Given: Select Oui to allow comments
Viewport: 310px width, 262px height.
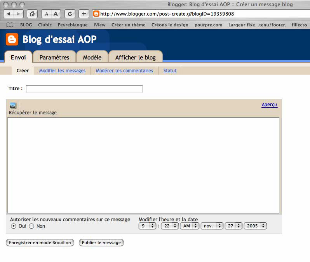Looking at the screenshot, I should [14, 226].
